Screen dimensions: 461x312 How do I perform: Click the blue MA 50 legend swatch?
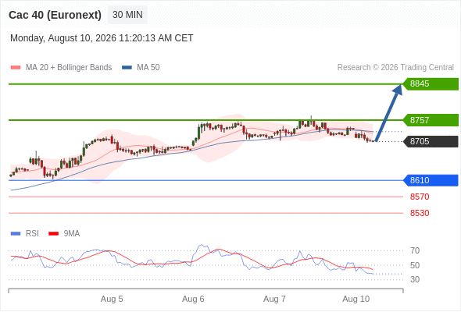click(x=127, y=68)
